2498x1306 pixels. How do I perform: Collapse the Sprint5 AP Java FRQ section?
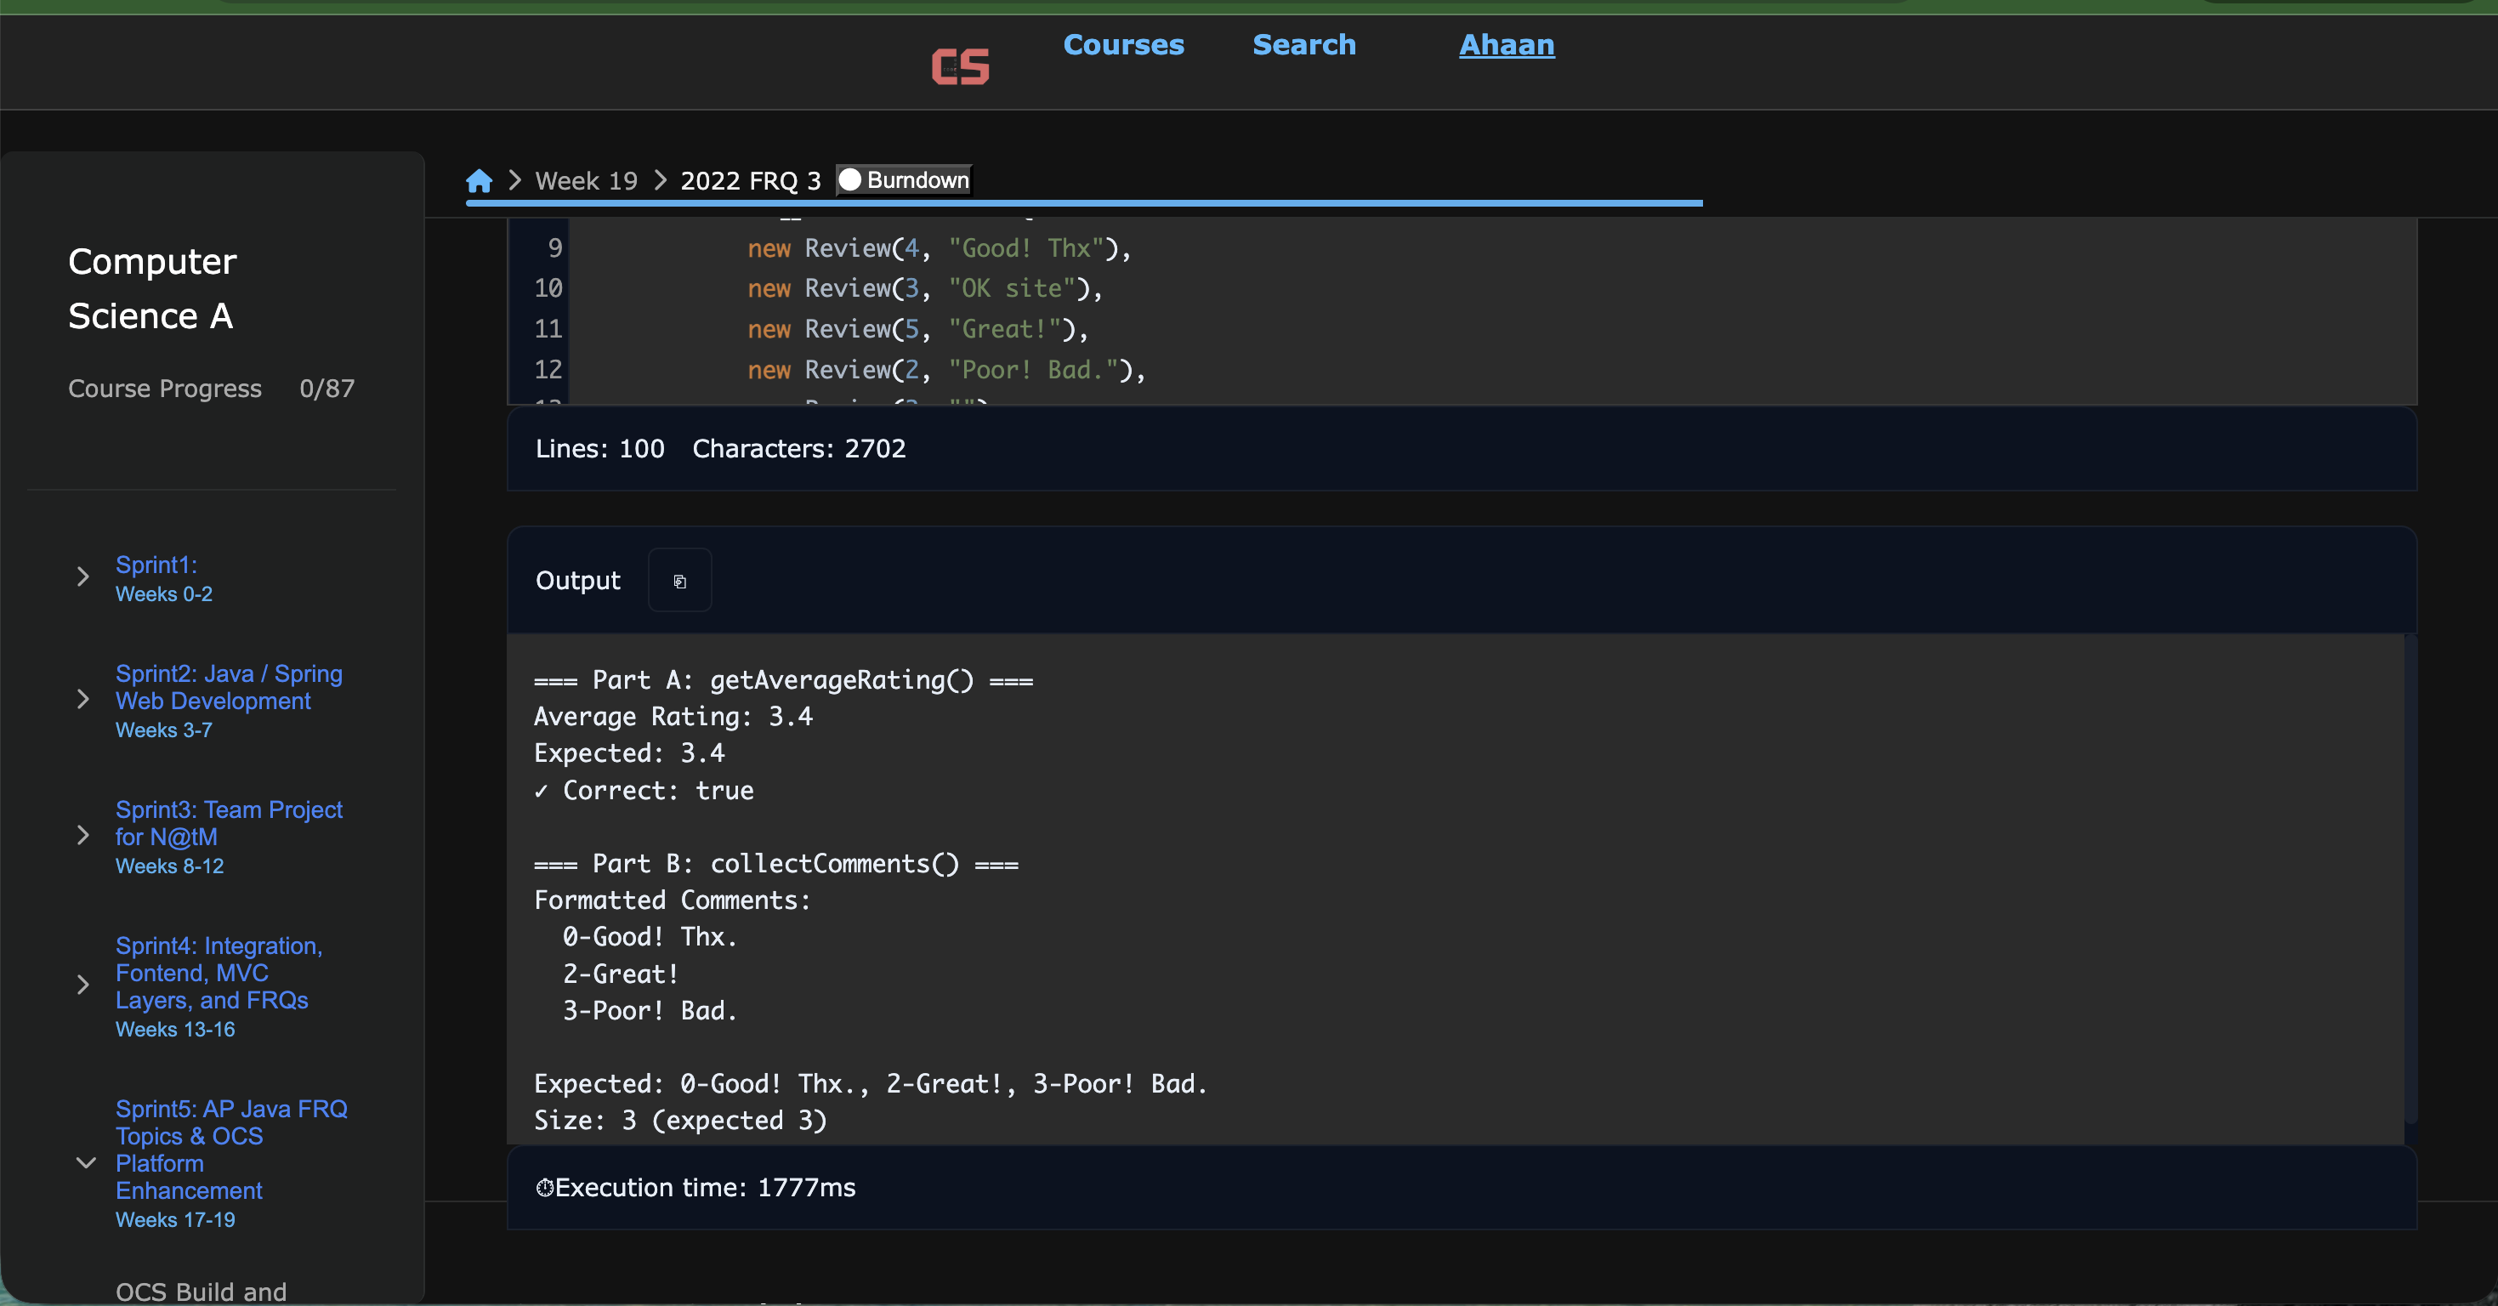pos(85,1162)
